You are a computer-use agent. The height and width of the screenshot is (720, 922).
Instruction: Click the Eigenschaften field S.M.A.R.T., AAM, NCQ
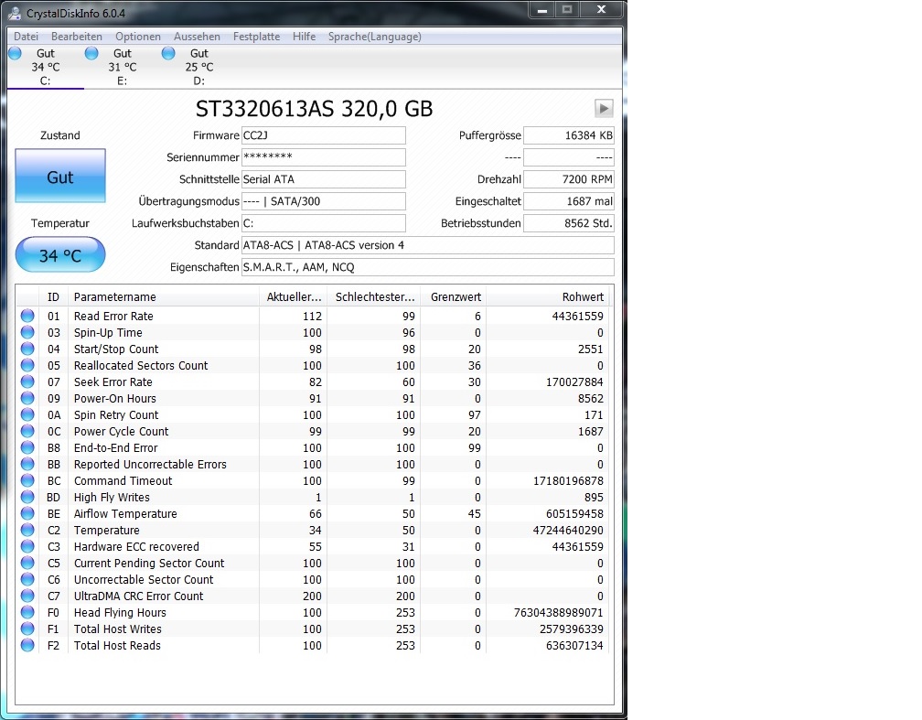[428, 267]
